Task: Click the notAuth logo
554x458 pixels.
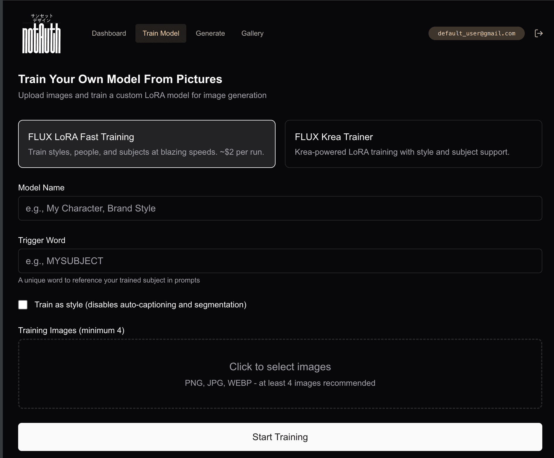Action: click(42, 33)
